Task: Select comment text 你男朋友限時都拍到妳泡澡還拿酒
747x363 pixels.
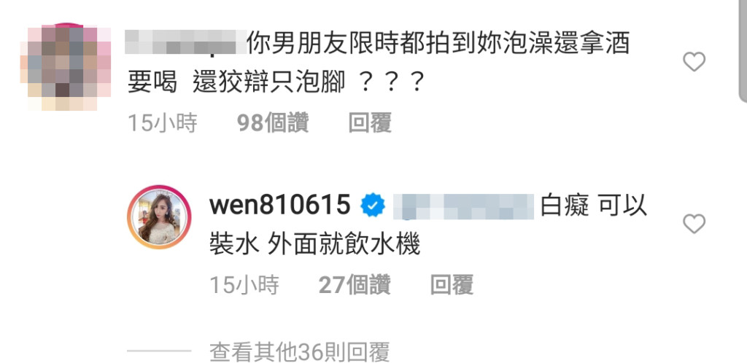Action: coord(438,43)
